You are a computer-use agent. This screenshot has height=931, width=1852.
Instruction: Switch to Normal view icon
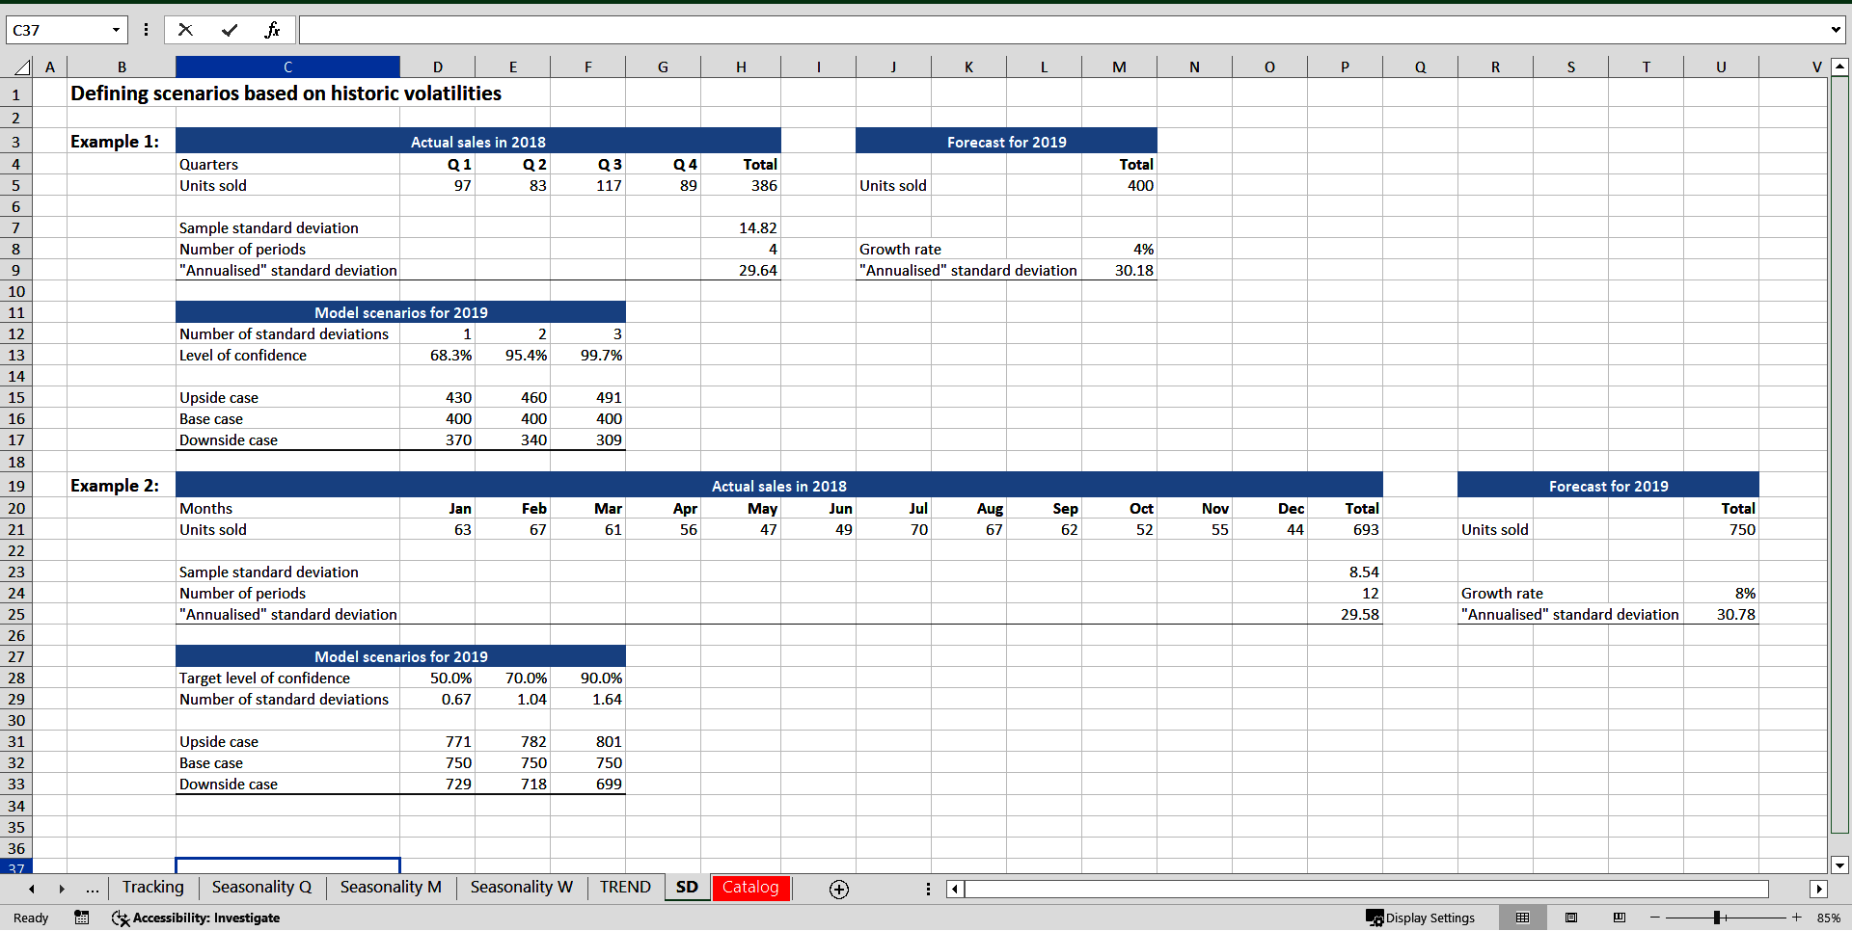(1522, 918)
